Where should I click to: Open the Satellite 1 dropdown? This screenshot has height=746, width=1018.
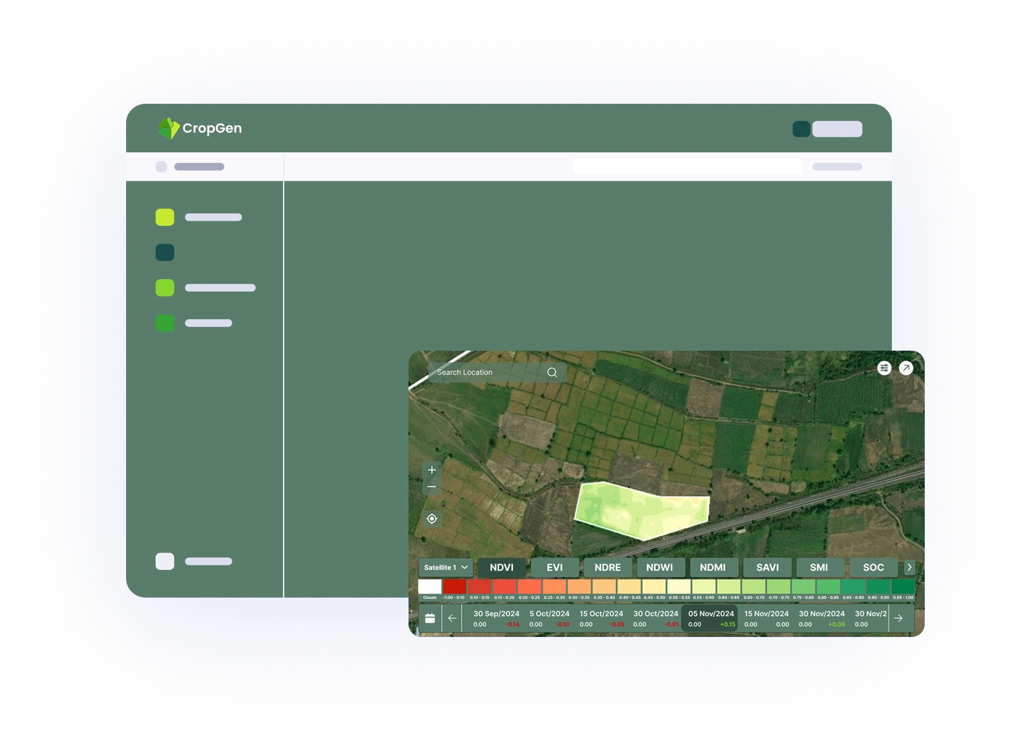(445, 567)
